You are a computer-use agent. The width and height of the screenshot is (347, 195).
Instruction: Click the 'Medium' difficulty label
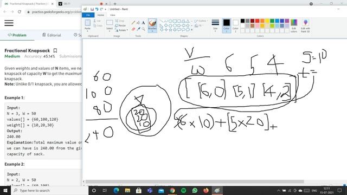(x=12, y=56)
